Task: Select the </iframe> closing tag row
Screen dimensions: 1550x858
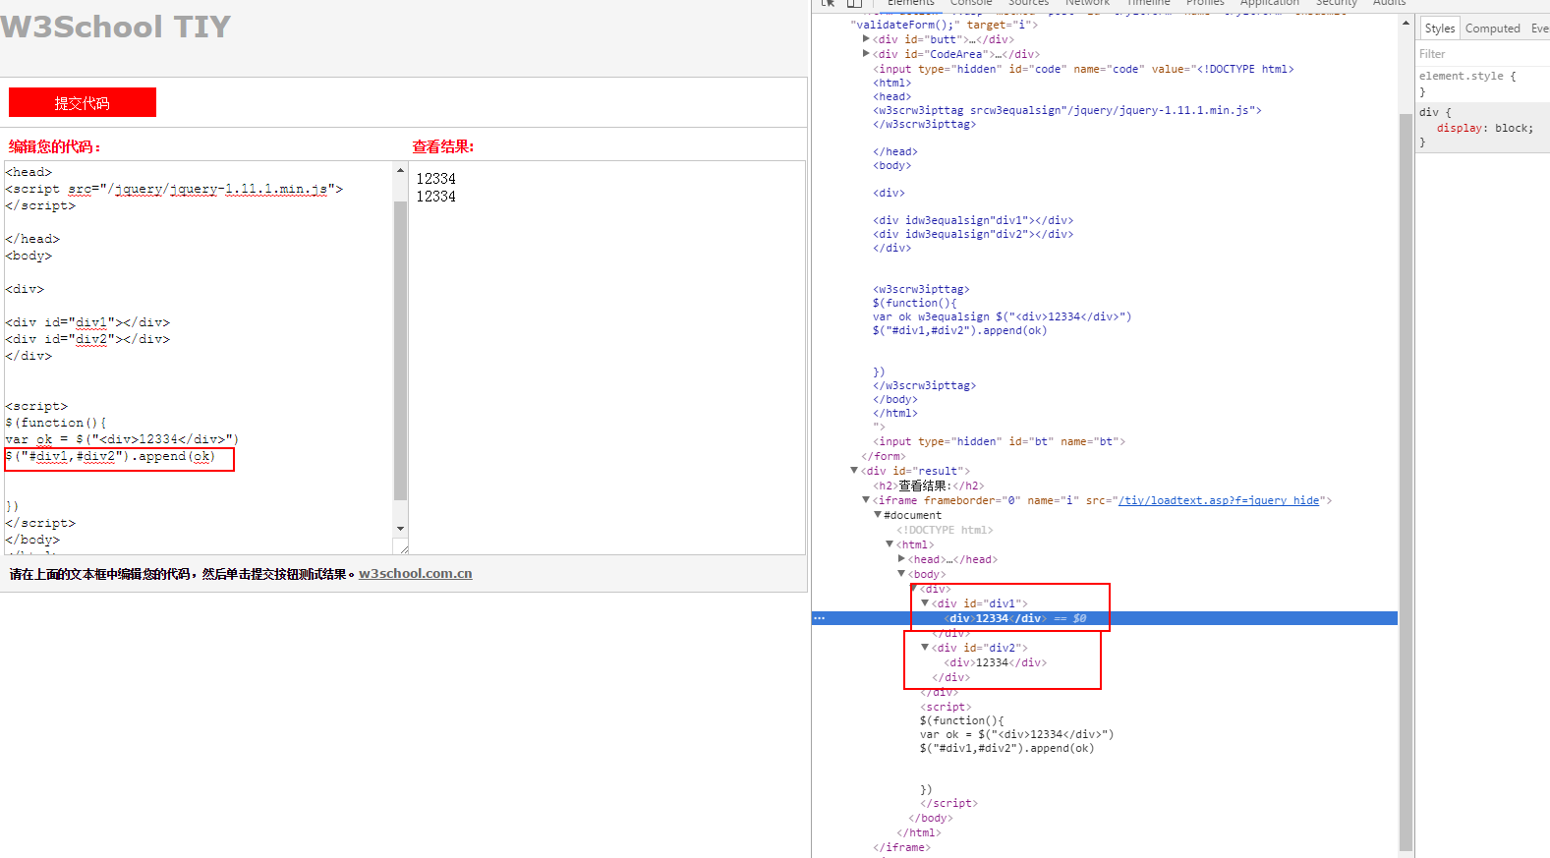Action: coord(901,847)
